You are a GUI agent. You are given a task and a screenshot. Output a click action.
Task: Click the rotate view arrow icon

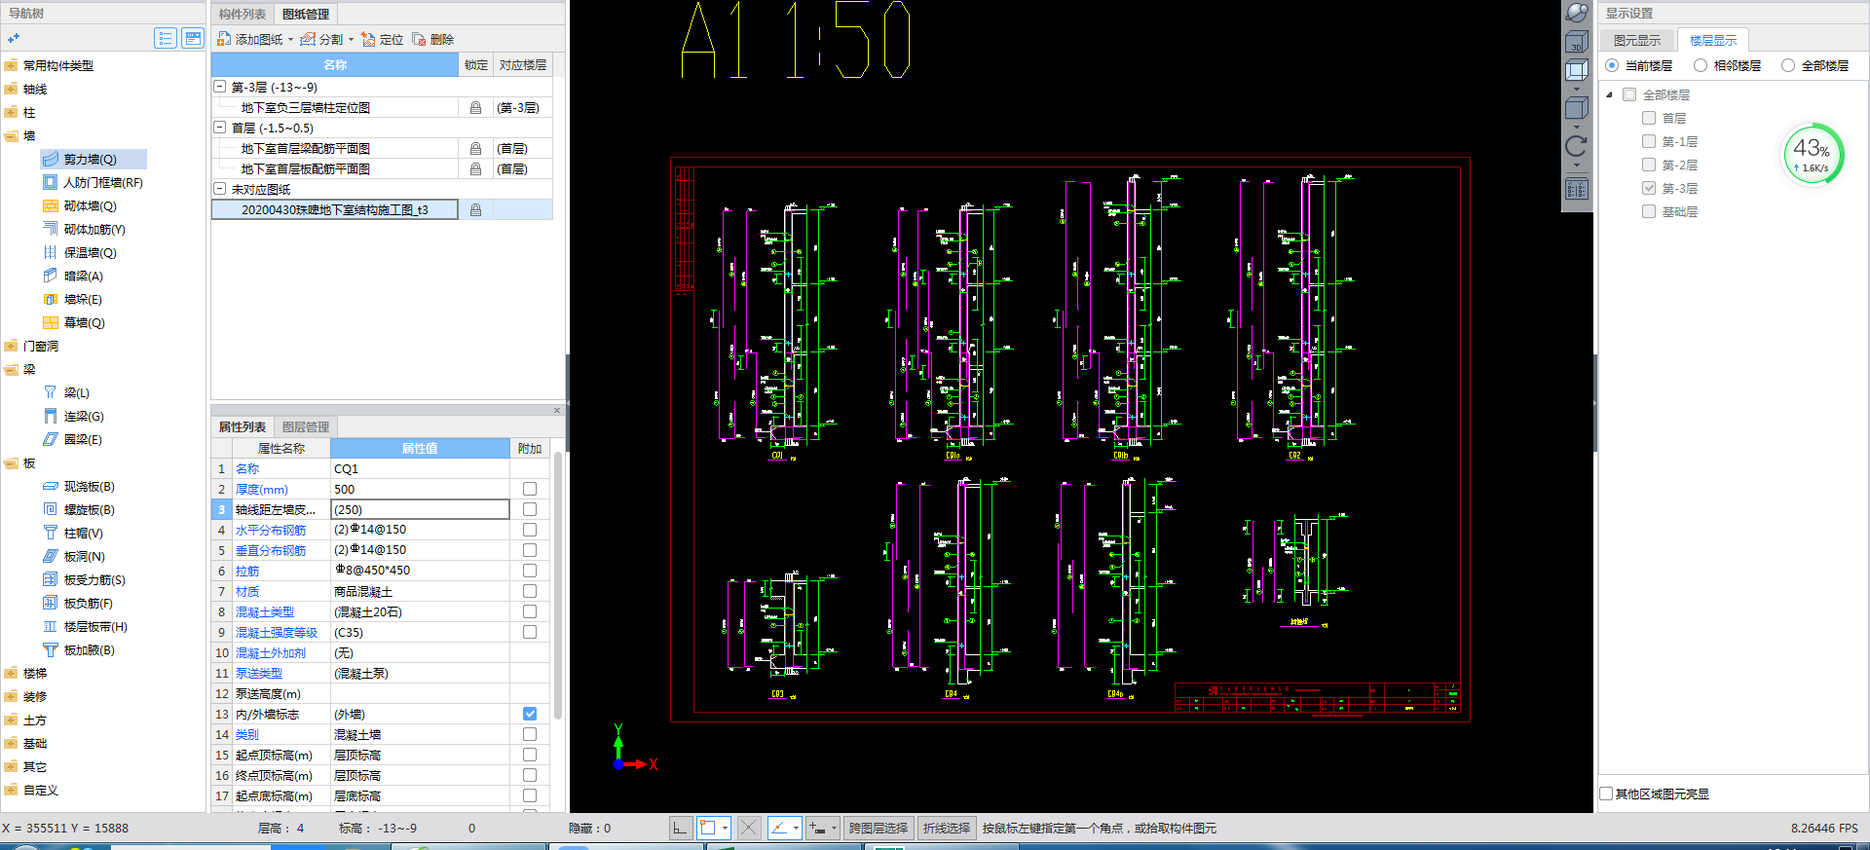pyautogui.click(x=1576, y=147)
